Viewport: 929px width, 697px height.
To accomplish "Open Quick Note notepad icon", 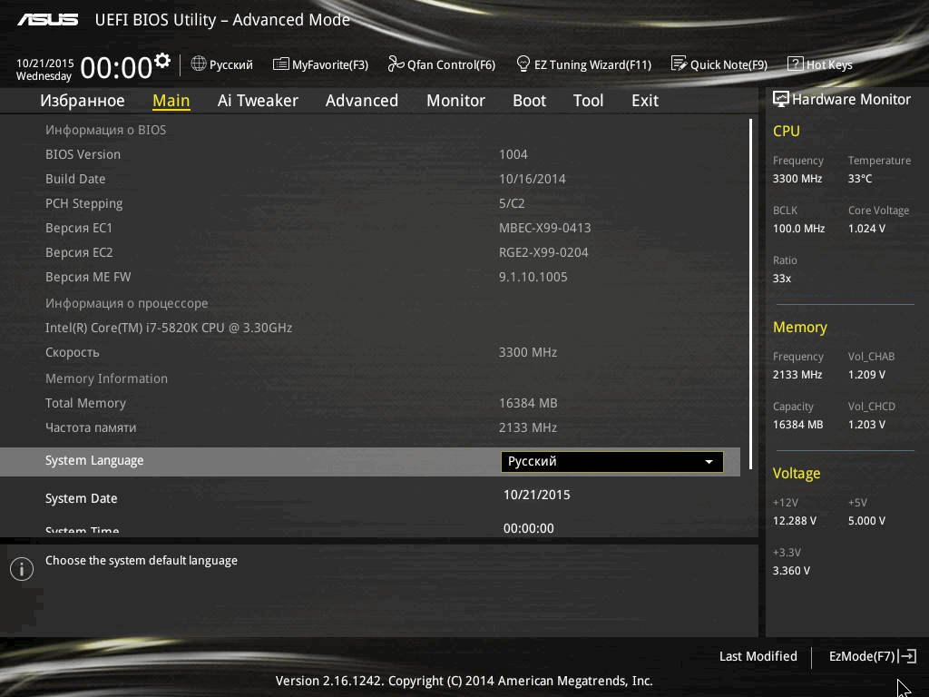I will [x=679, y=64].
